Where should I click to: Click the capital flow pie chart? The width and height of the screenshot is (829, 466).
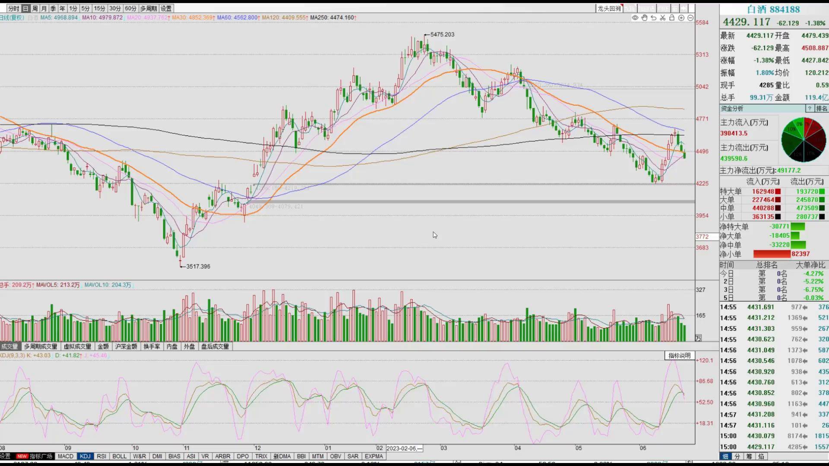pyautogui.click(x=804, y=140)
